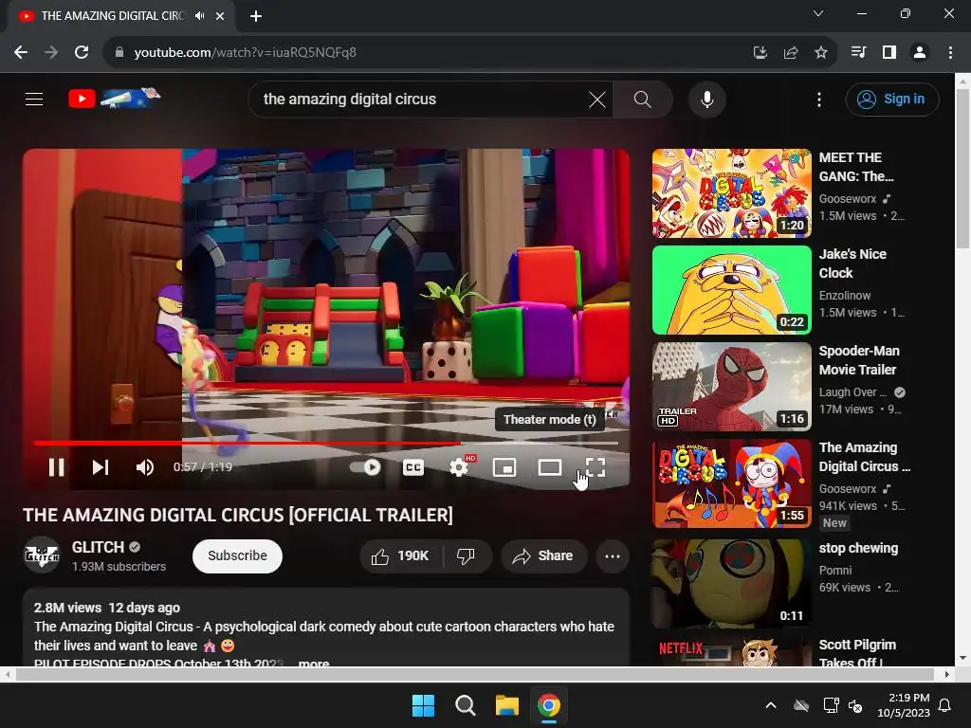Mute the tab via speaker icon
The height and width of the screenshot is (728, 971).
tap(199, 15)
